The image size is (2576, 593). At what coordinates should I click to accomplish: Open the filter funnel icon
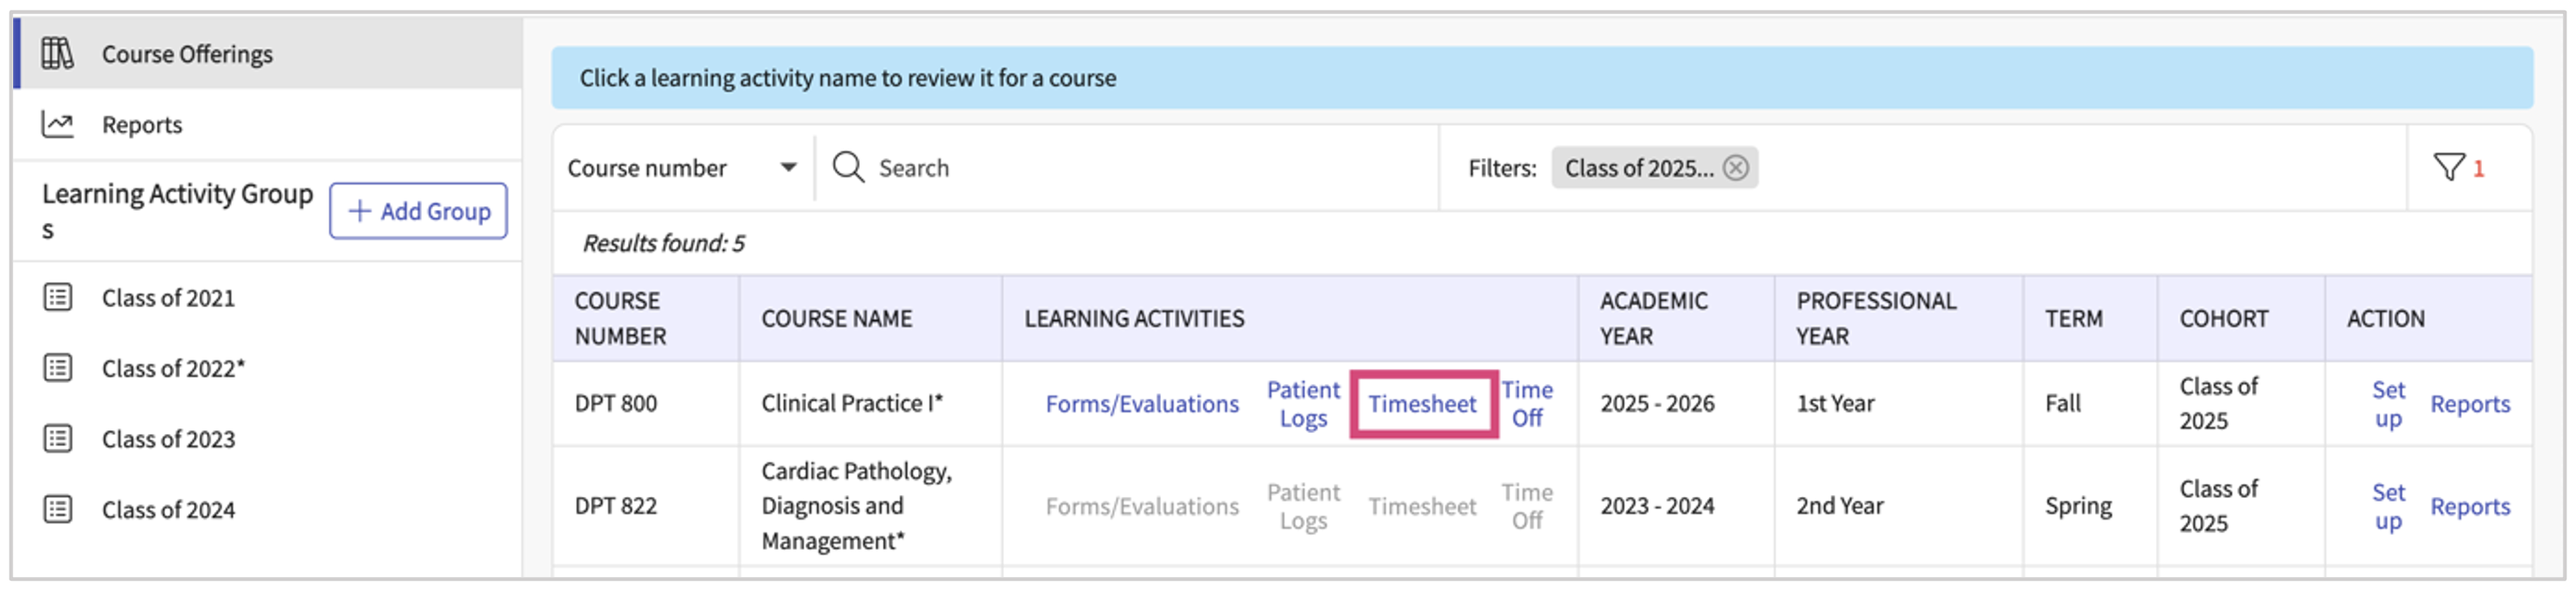2448,167
